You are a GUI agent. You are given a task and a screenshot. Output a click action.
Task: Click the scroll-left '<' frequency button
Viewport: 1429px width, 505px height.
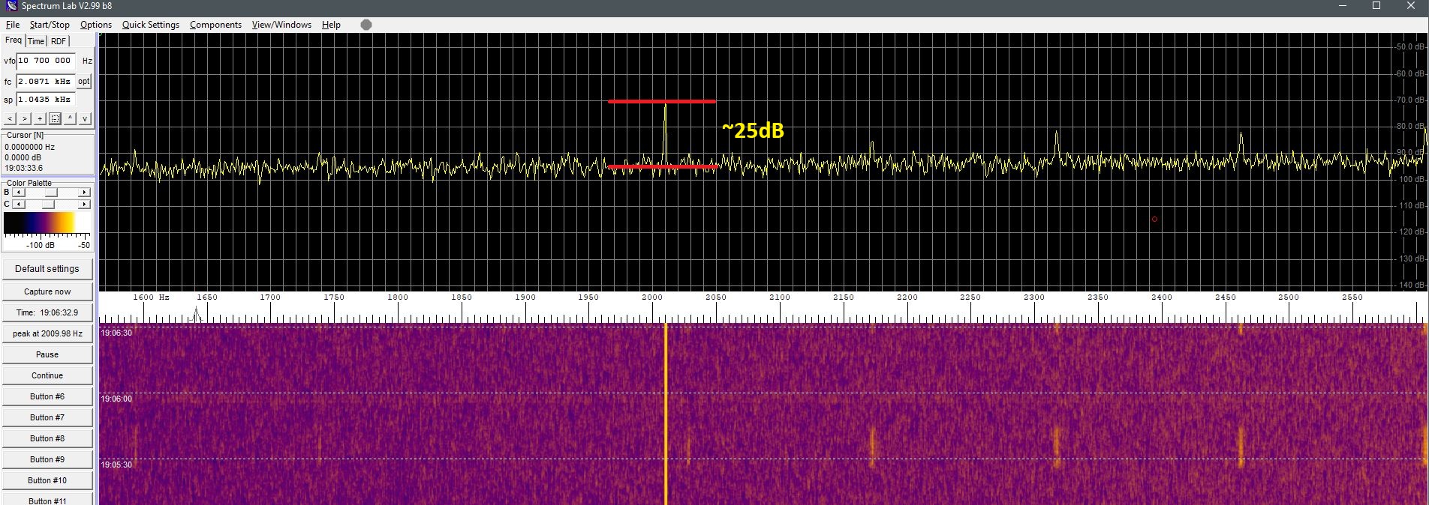[10, 118]
